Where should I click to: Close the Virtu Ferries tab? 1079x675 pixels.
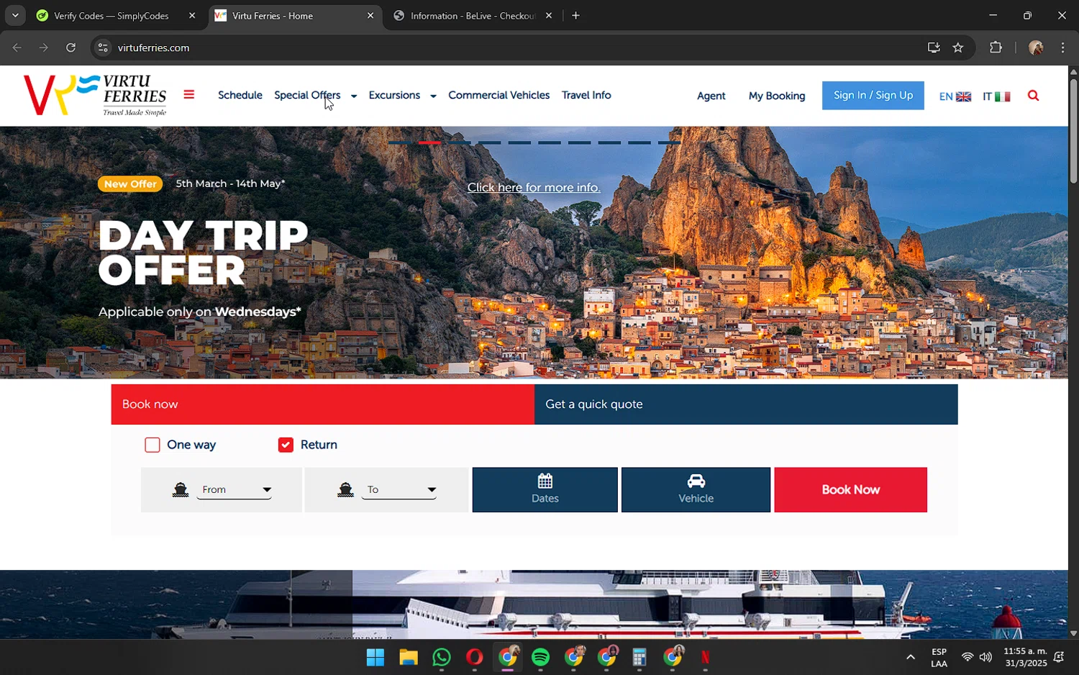pyautogui.click(x=370, y=15)
